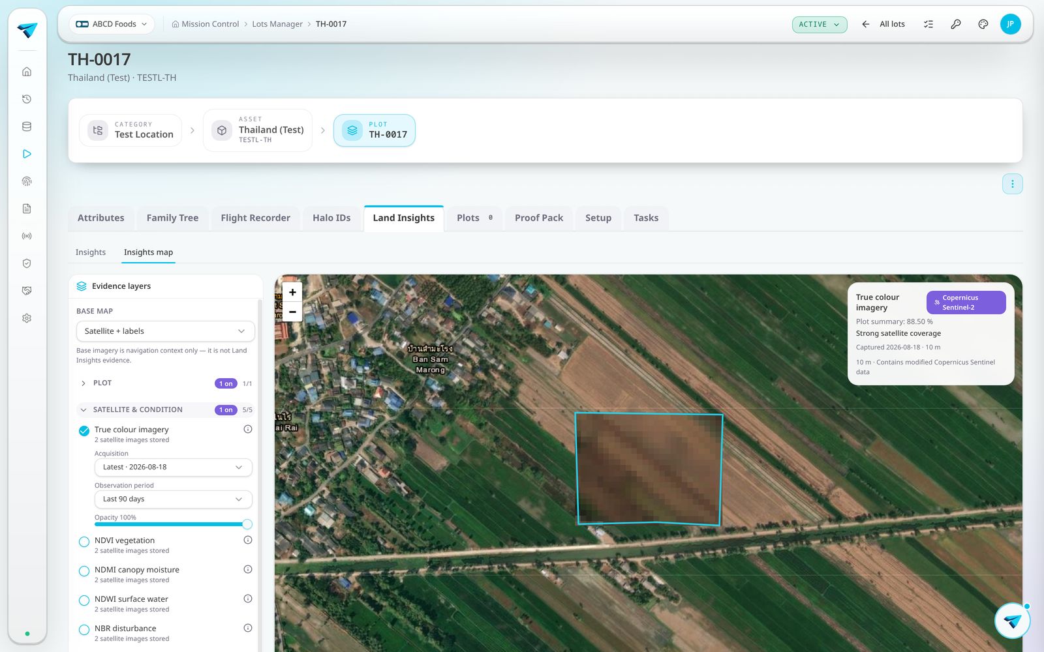Enable the NBR disturbance layer

pyautogui.click(x=84, y=630)
